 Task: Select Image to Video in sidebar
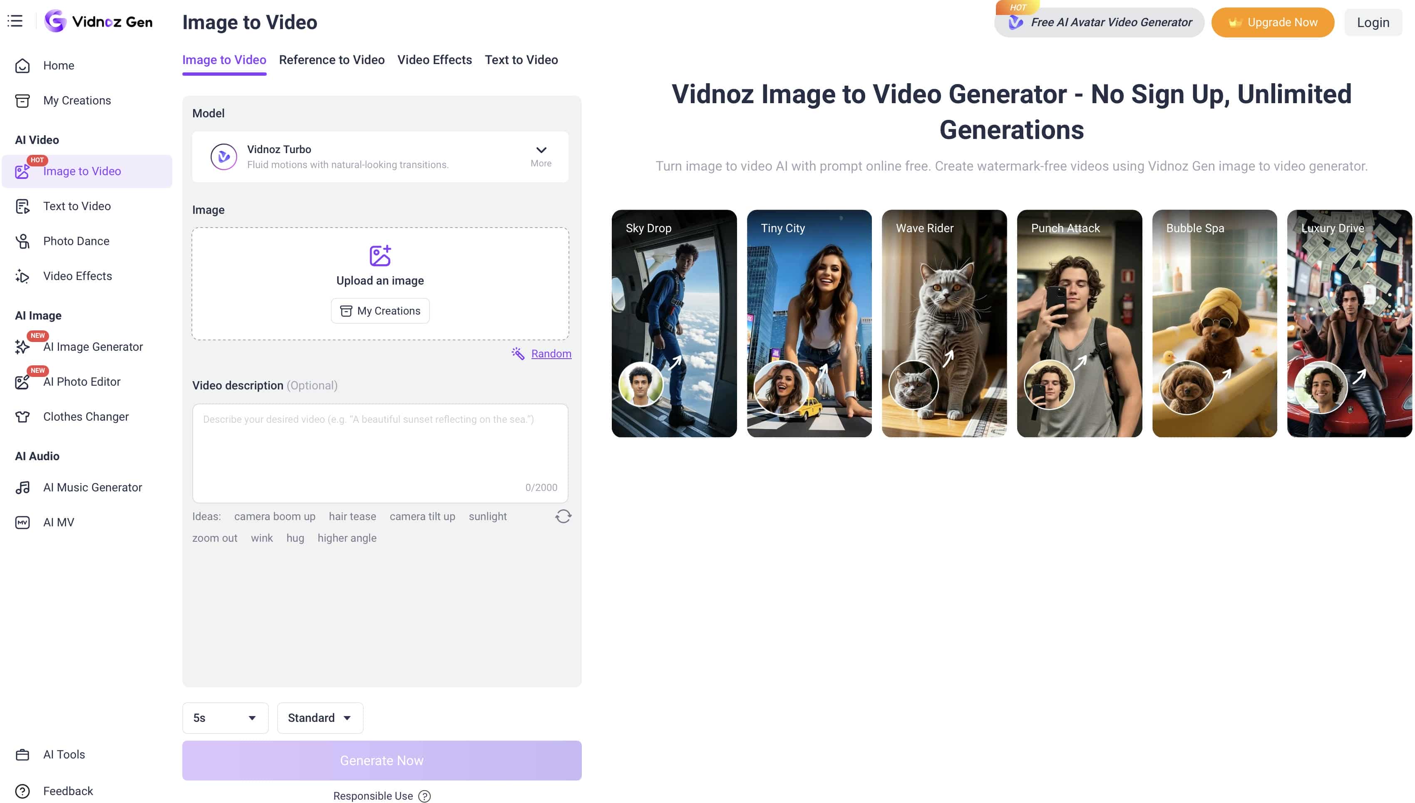(x=87, y=171)
